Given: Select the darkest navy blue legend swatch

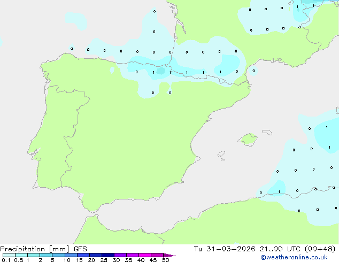Looking at the screenshot, I should point(108,255).
